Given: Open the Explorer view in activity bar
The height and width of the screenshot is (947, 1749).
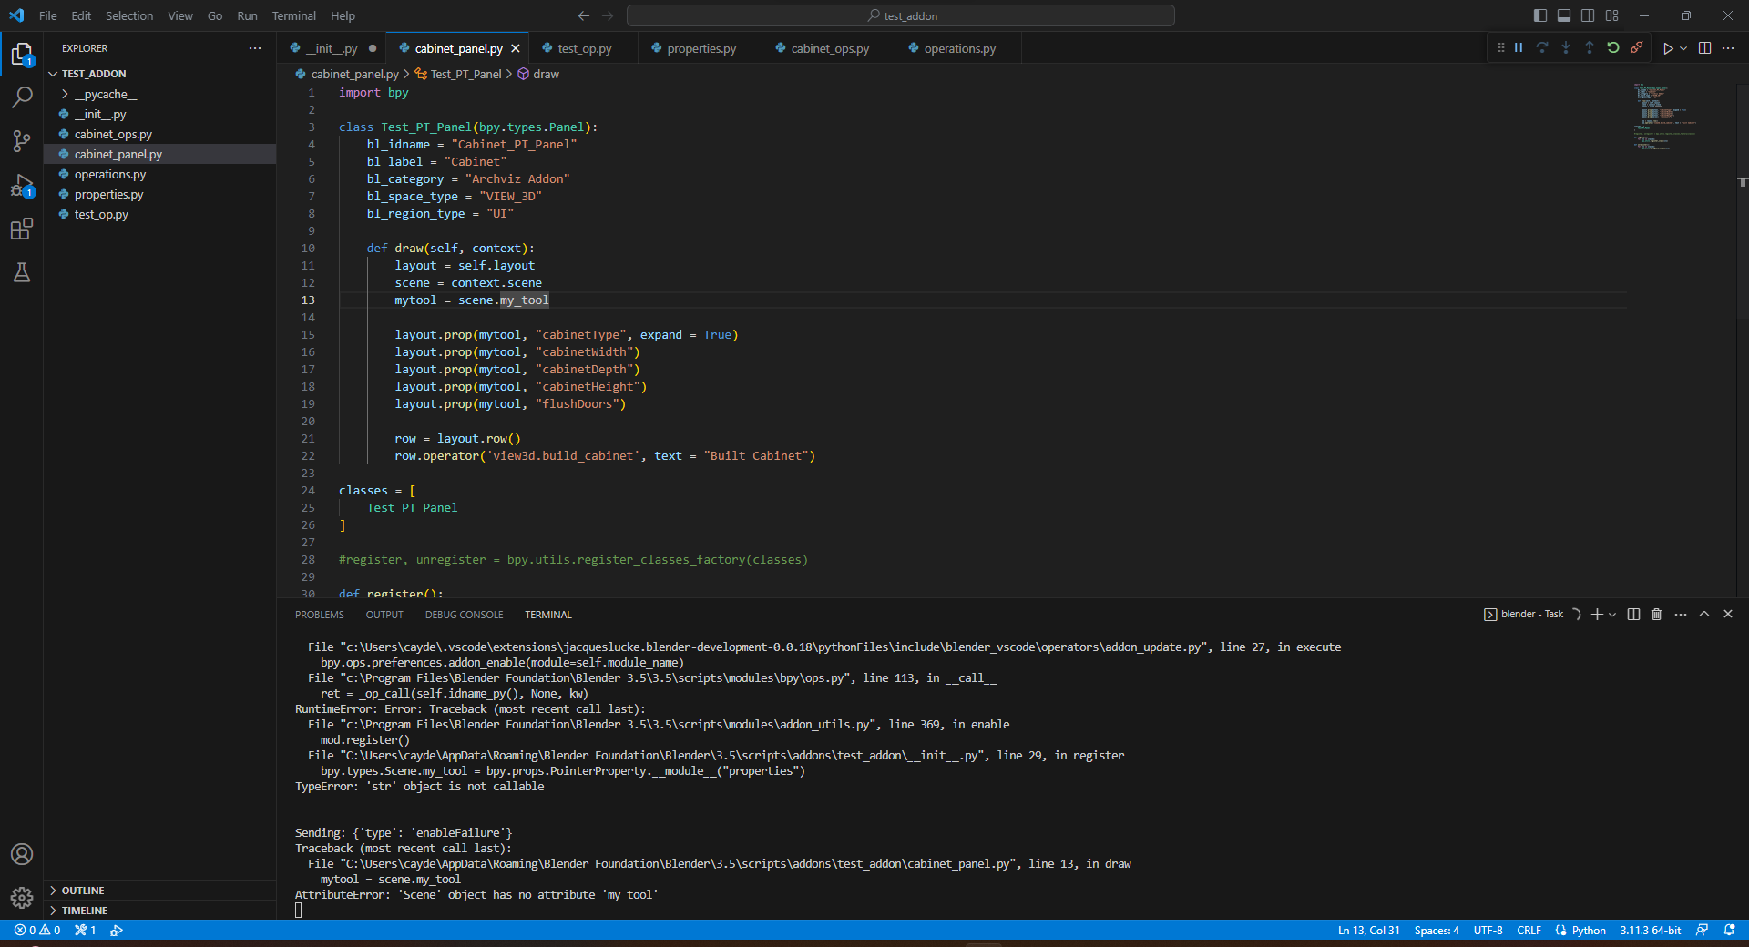Looking at the screenshot, I should click(x=22, y=55).
